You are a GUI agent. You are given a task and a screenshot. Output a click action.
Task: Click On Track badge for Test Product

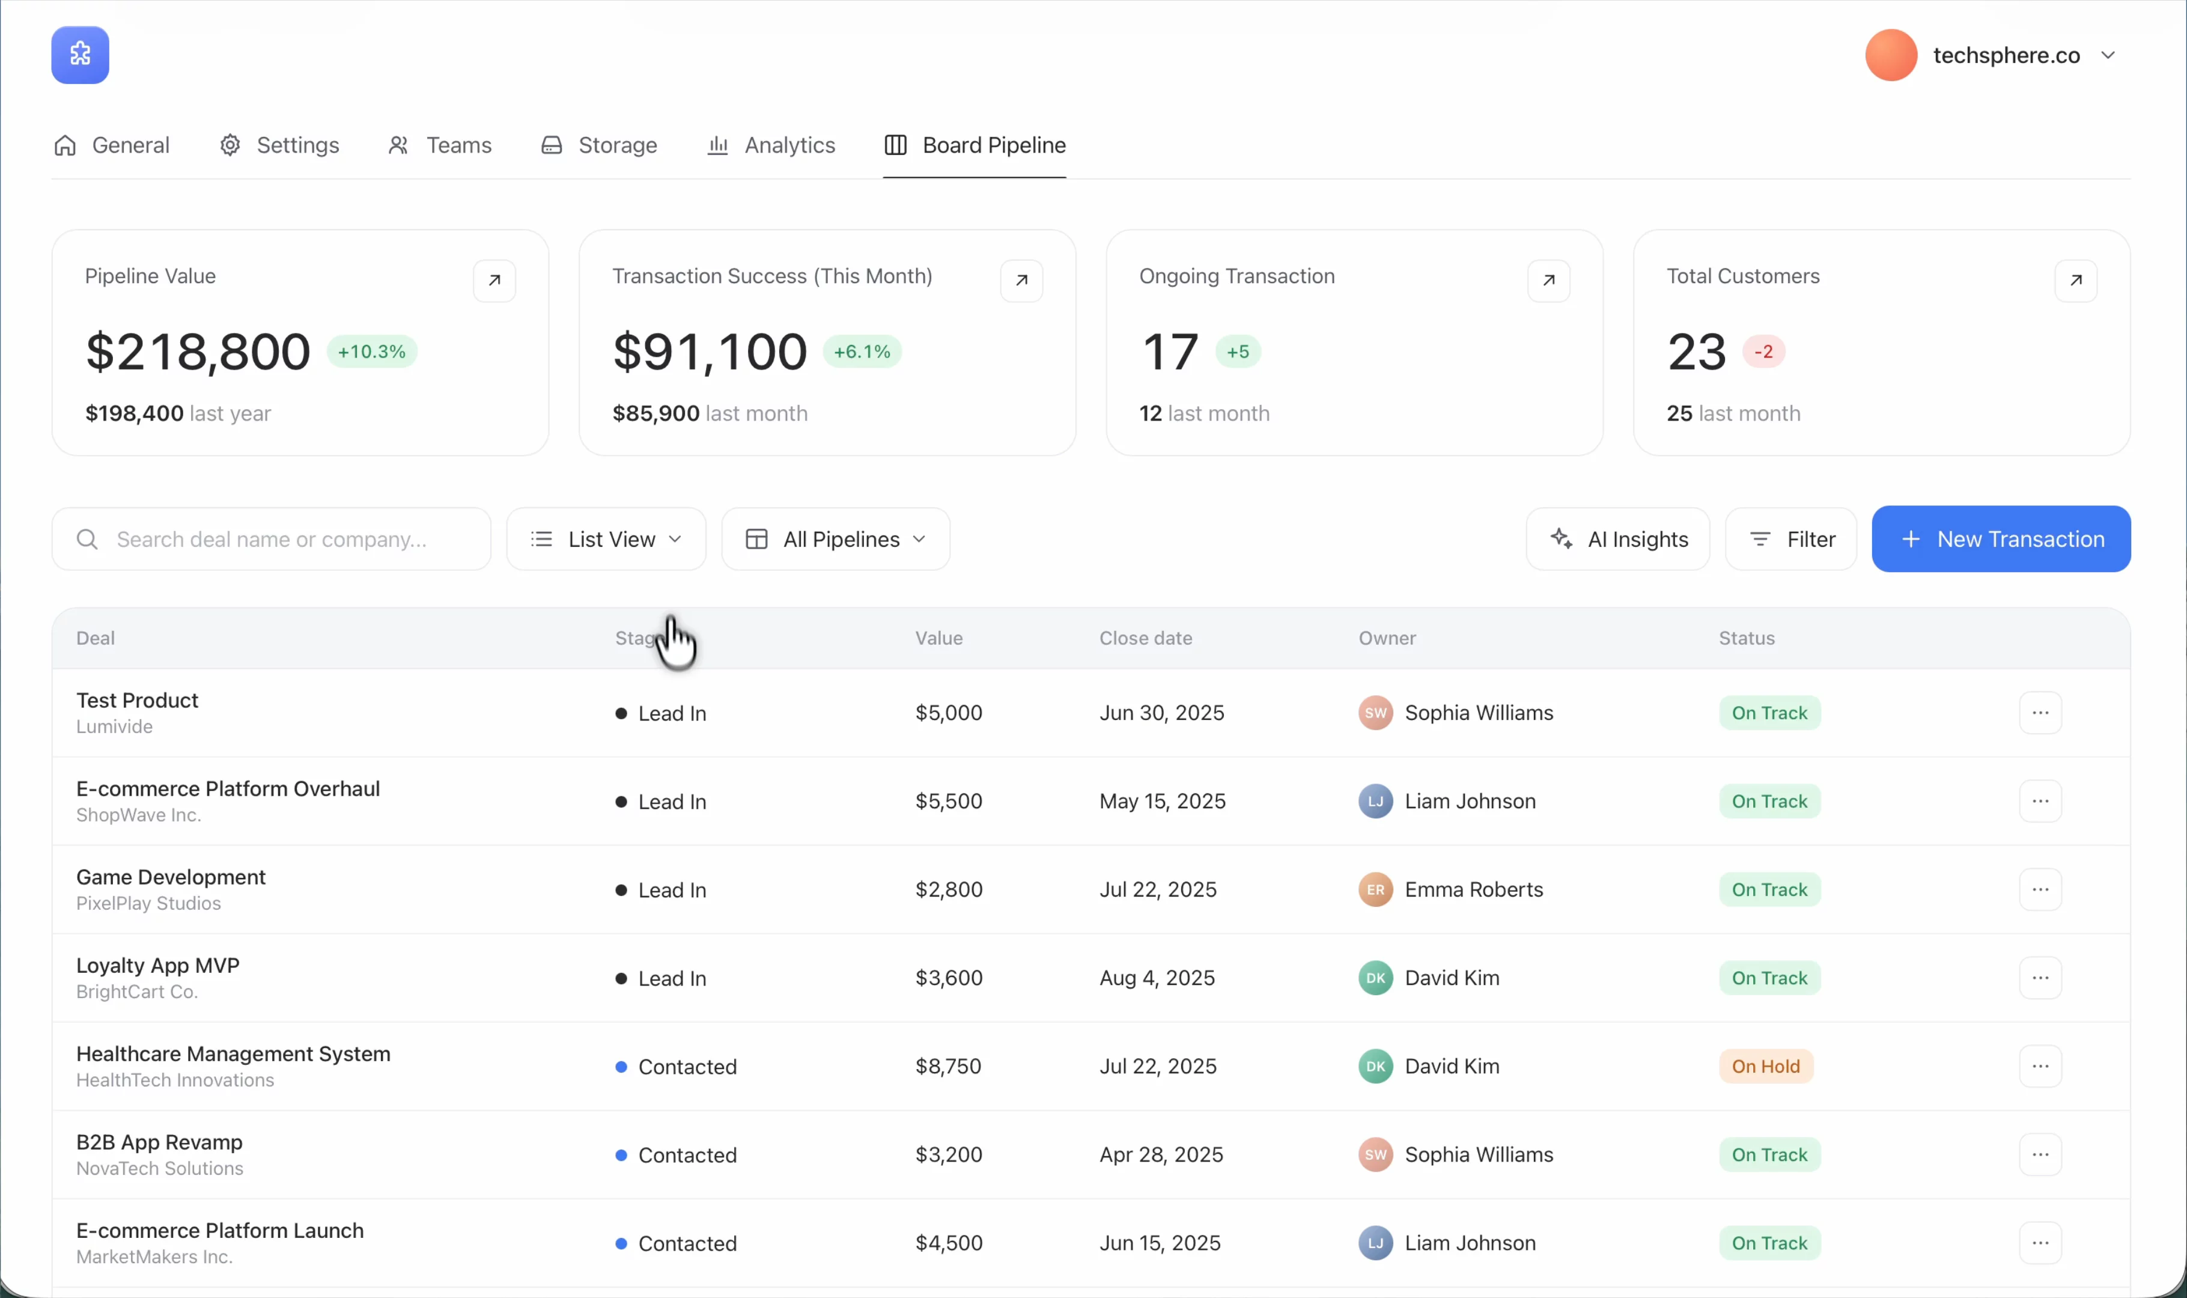click(x=1769, y=713)
